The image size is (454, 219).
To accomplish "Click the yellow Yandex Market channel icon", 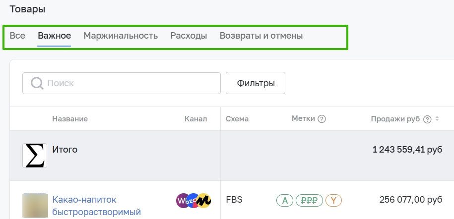I will 204,201.
